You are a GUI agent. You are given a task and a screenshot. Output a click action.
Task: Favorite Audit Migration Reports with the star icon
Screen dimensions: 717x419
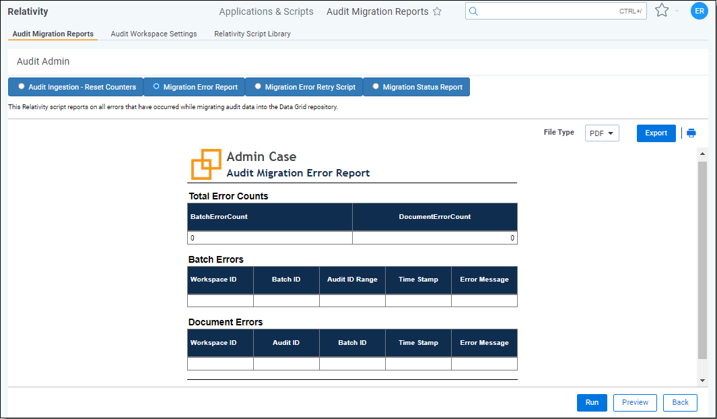(437, 11)
